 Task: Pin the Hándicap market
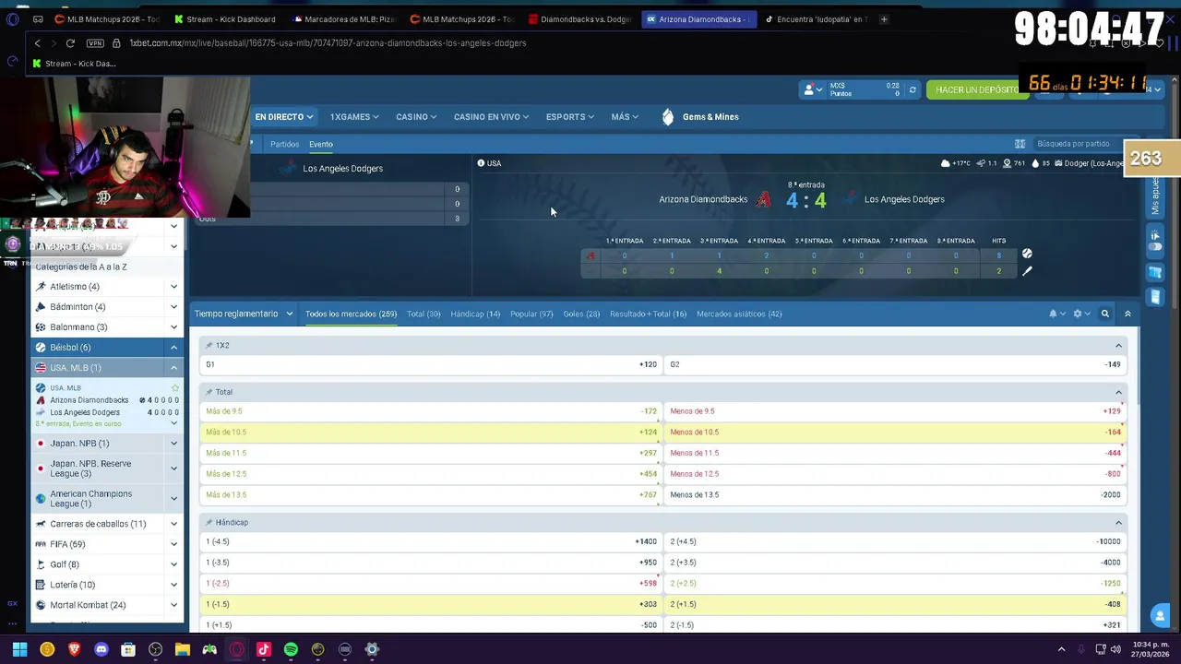209,523
